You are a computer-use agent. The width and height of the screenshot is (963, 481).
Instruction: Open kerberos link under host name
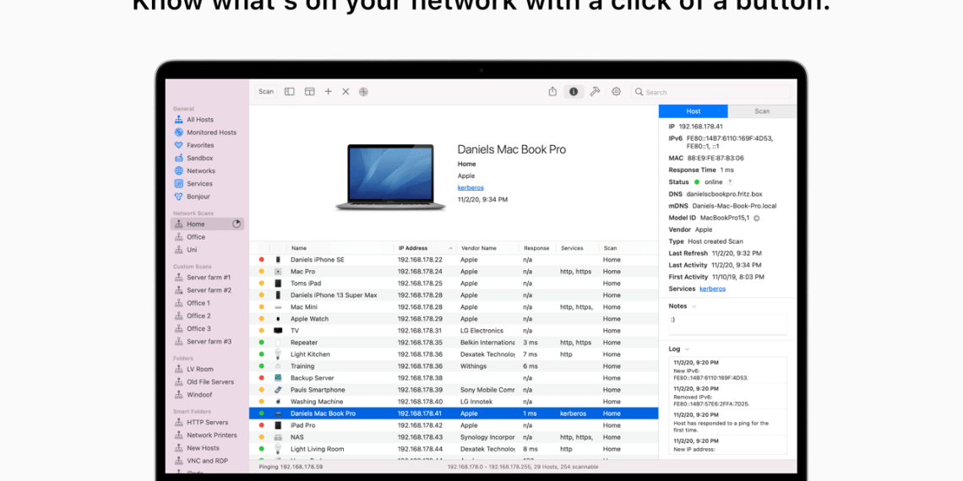point(471,187)
